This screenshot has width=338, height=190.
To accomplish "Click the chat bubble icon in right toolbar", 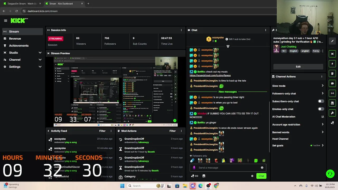I will 332,83.
